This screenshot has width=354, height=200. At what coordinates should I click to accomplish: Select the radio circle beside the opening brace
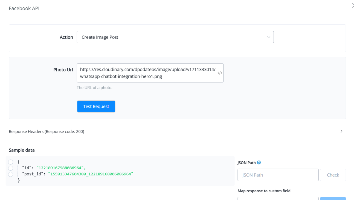(11, 162)
